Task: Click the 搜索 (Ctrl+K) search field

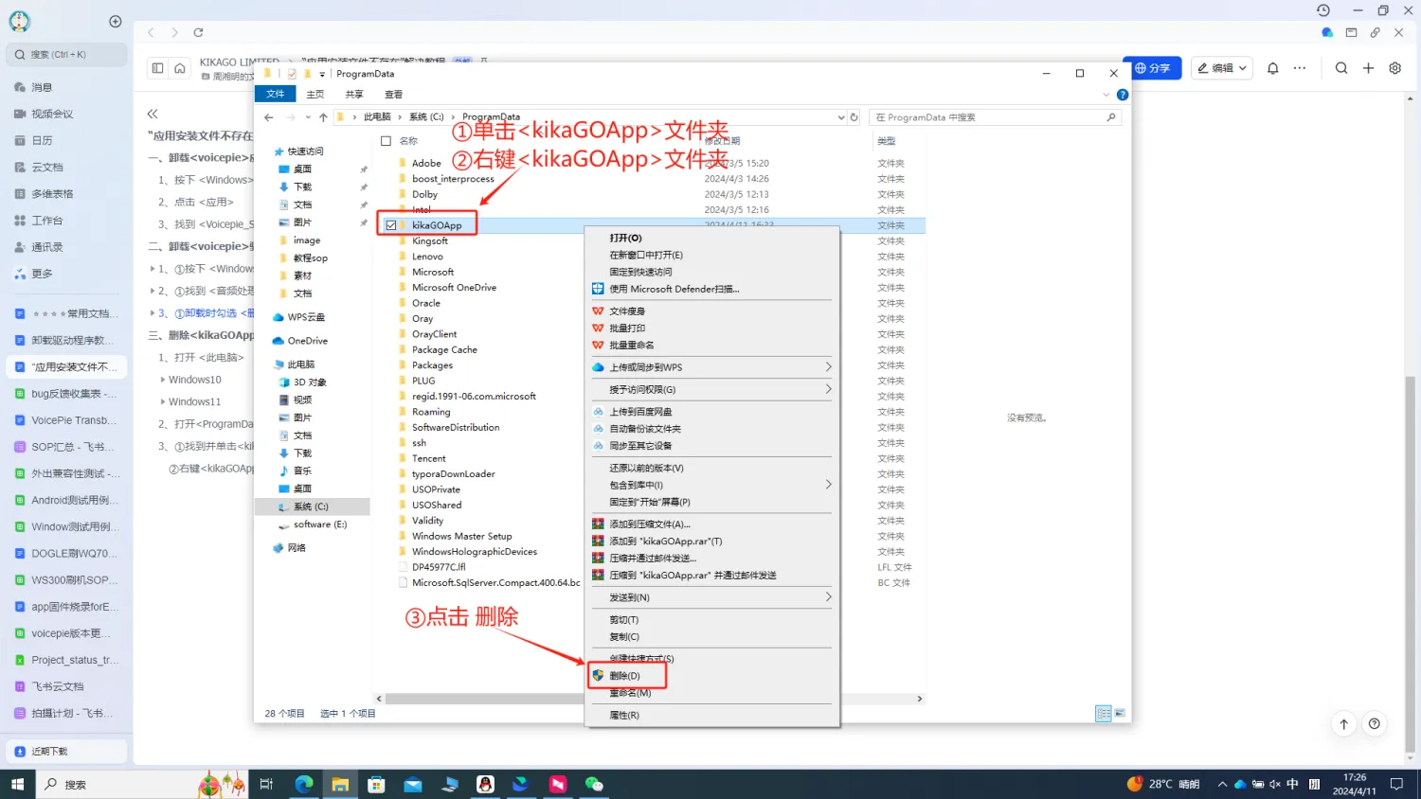Action: [x=66, y=55]
